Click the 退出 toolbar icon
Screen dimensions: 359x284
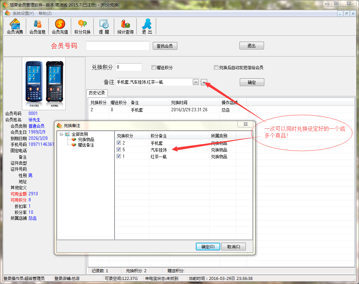[x=146, y=26]
